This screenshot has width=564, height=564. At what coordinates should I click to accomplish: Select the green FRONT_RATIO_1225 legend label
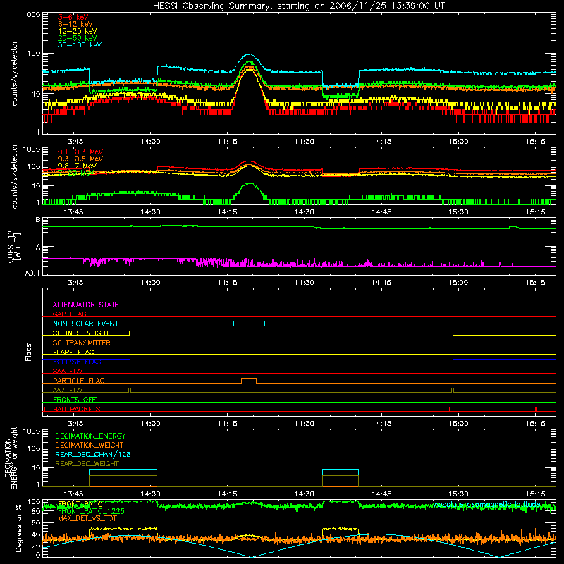pyautogui.click(x=91, y=511)
